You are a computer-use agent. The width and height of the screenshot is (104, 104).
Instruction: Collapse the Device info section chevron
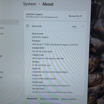tap(83, 26)
